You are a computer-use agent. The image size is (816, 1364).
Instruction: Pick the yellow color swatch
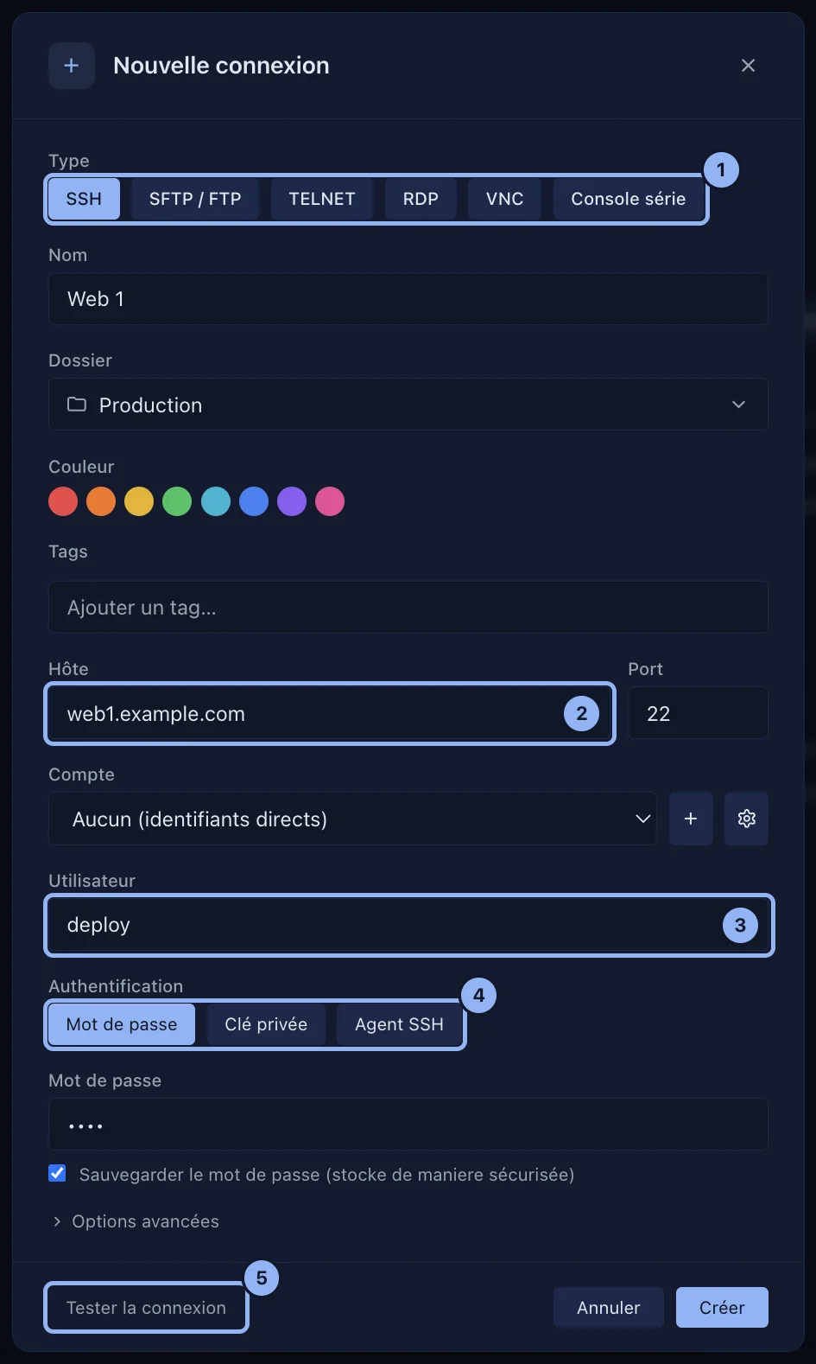(x=139, y=501)
